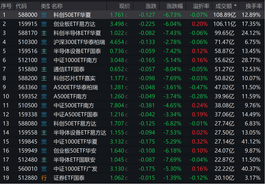Select 科创50ETF易方达 in the list
This screenshot has height=184, width=265.
coord(75,124)
